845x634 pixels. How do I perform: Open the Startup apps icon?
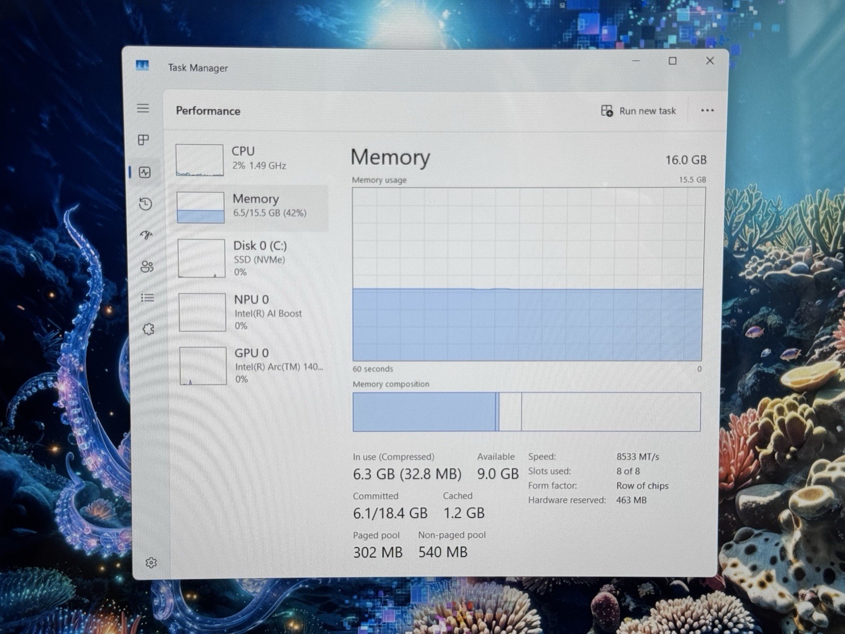146,235
